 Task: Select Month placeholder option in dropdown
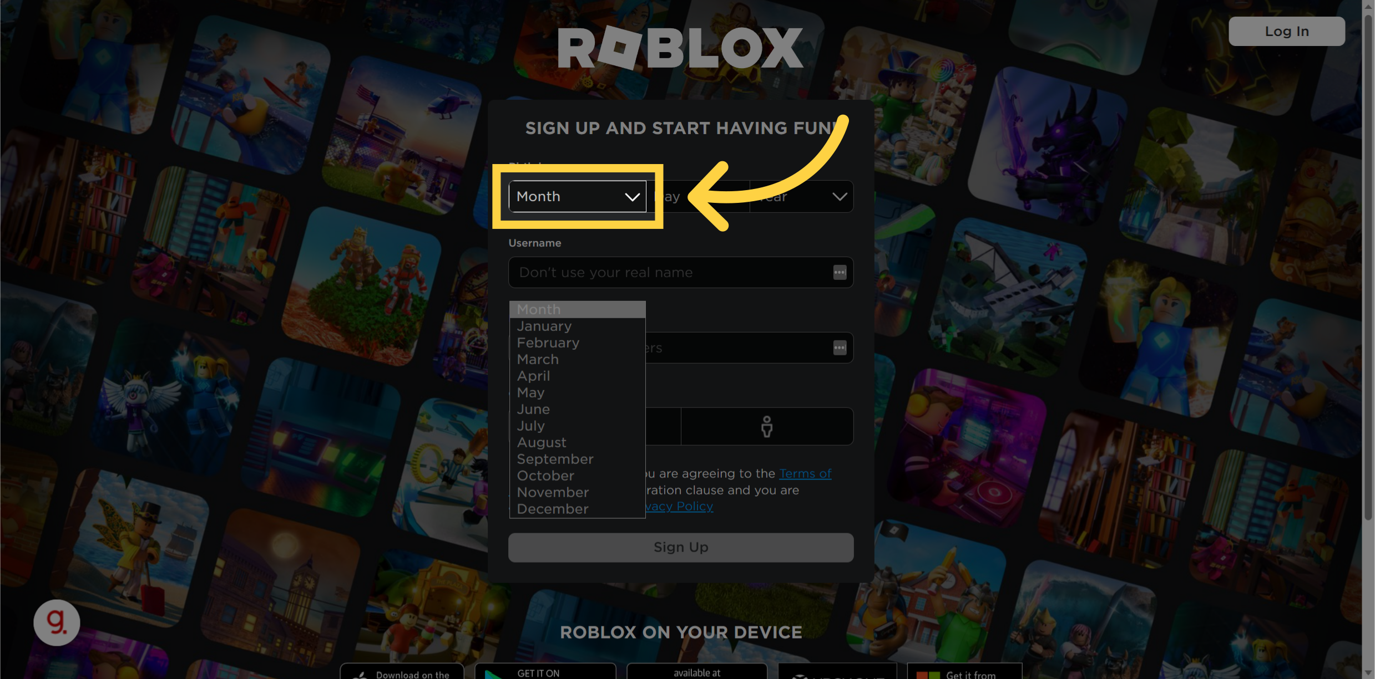pos(577,309)
